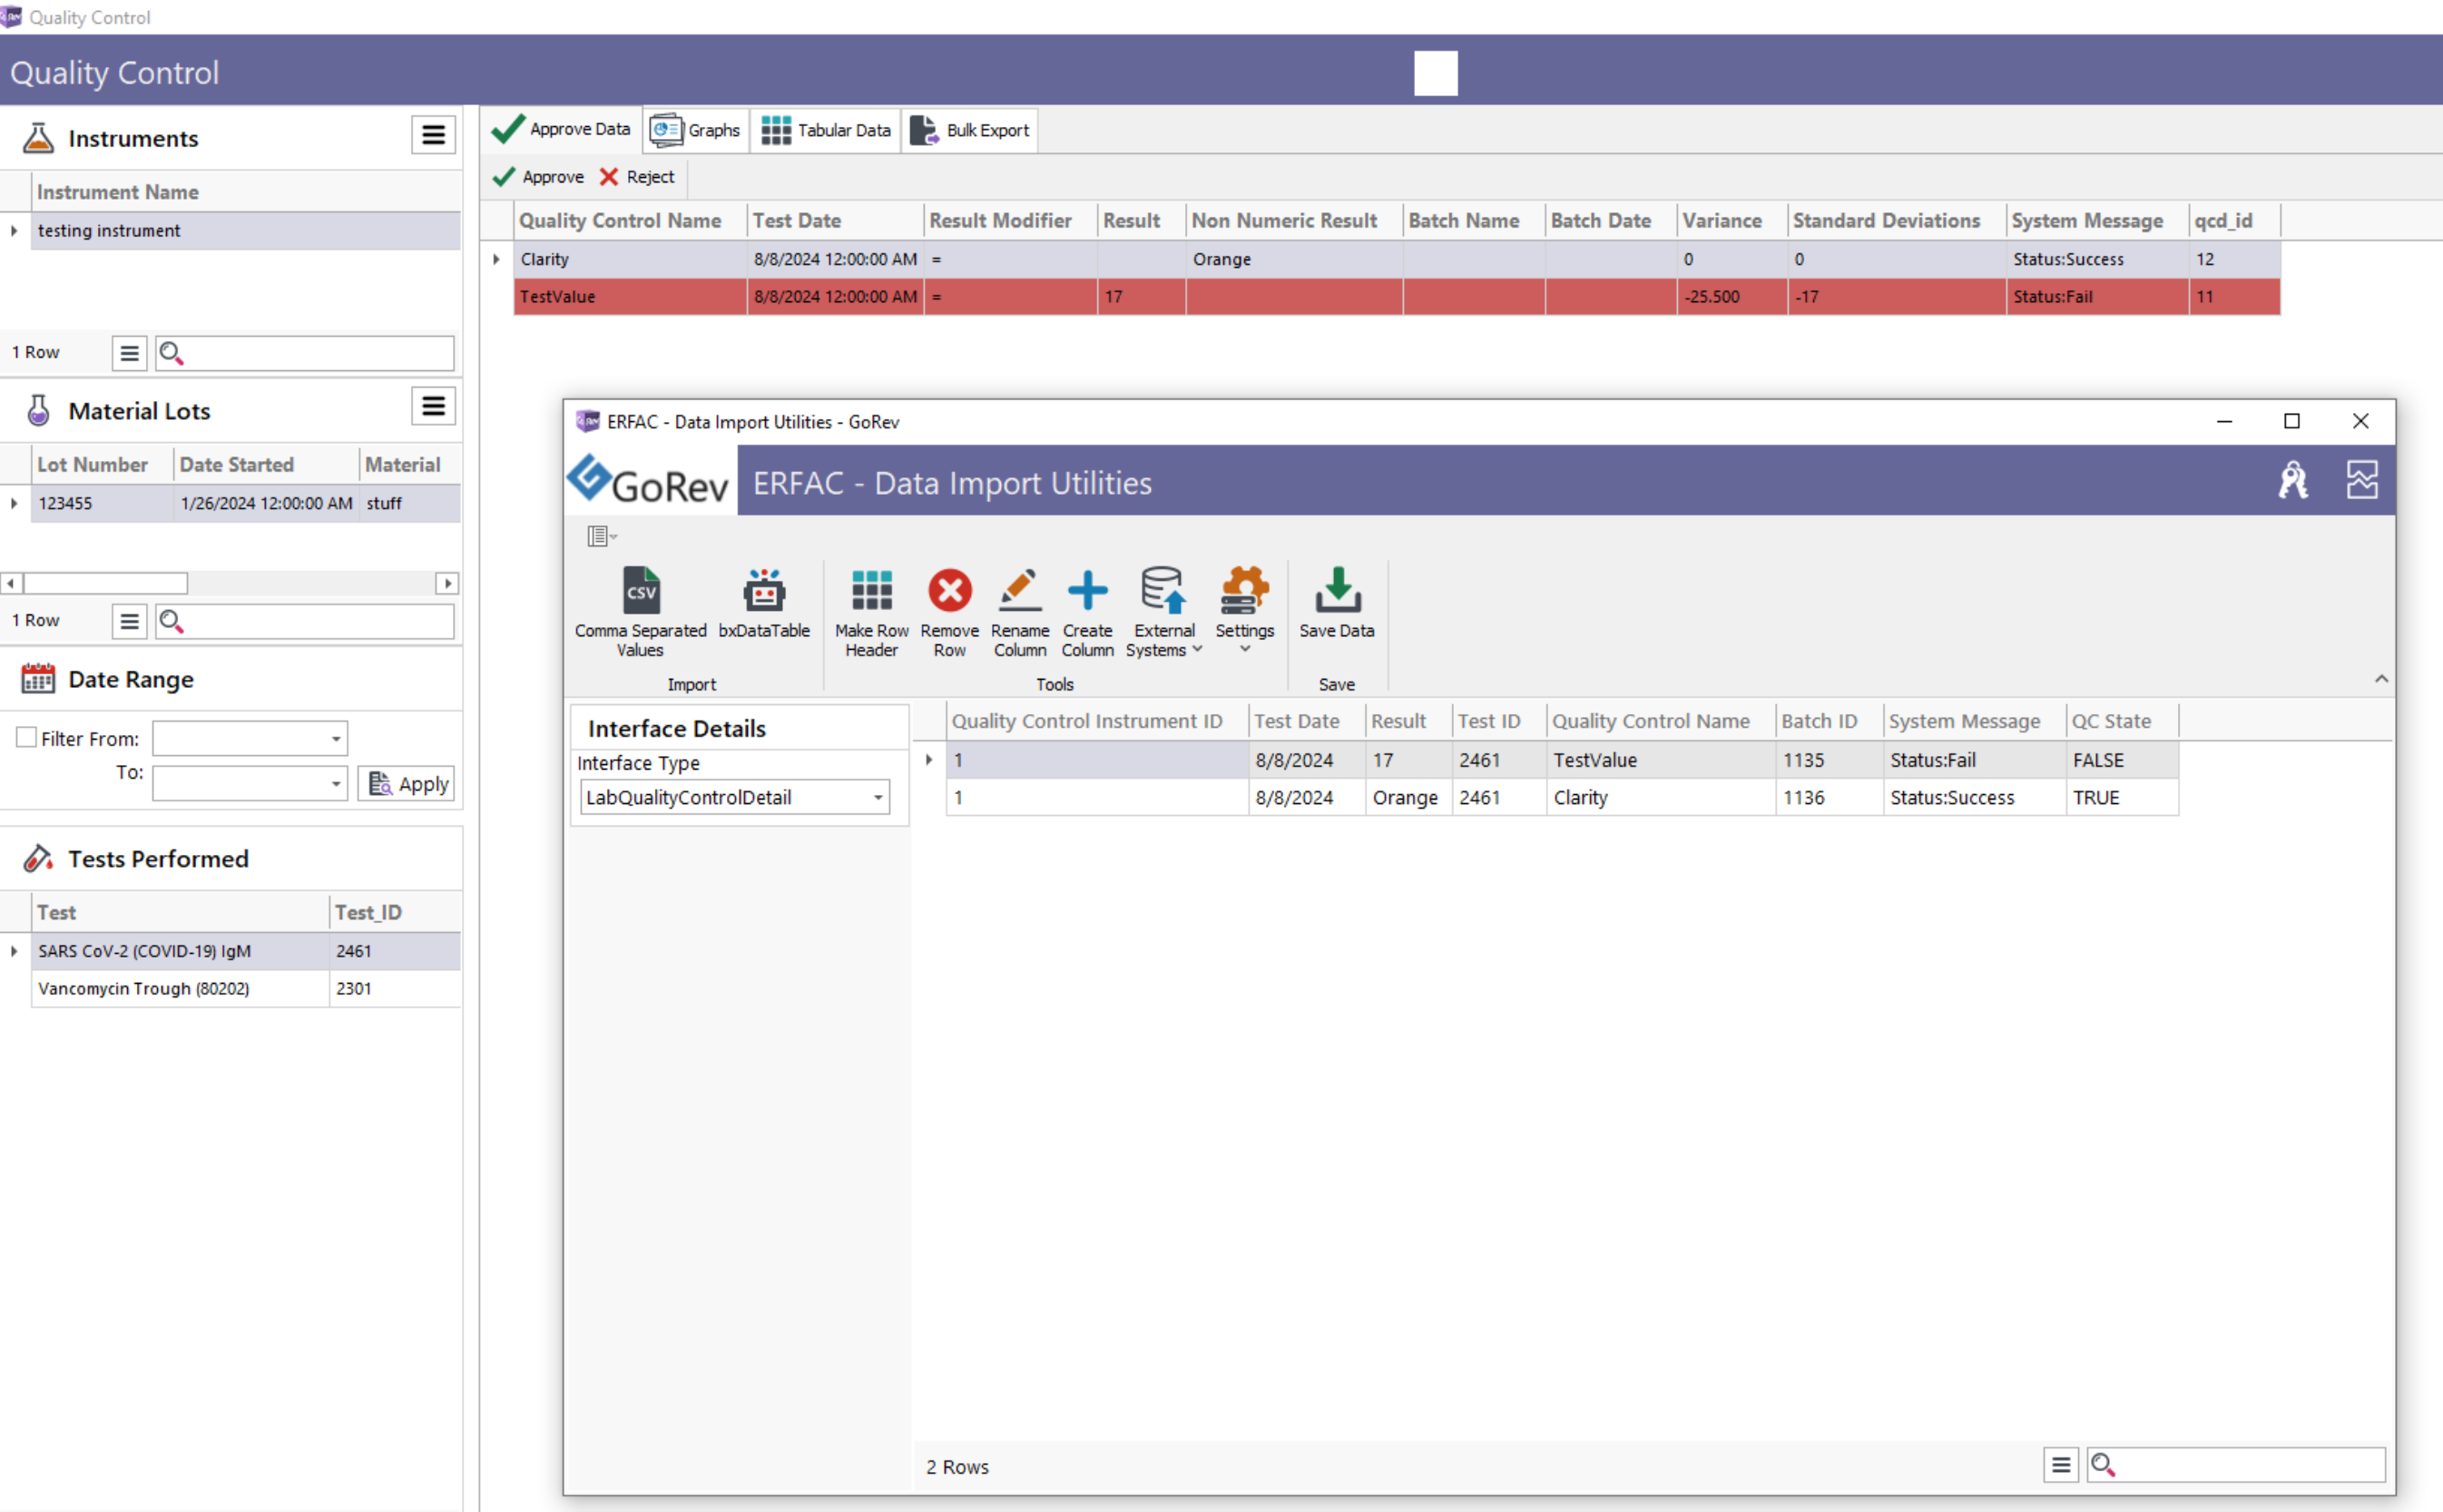2443x1512 pixels.
Task: Click lot 123455 row arrow
Action: [x=14, y=503]
